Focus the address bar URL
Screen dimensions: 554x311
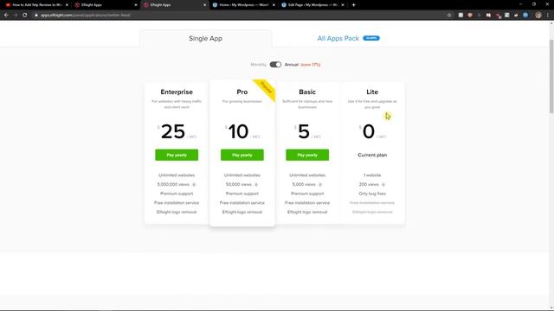coord(86,16)
